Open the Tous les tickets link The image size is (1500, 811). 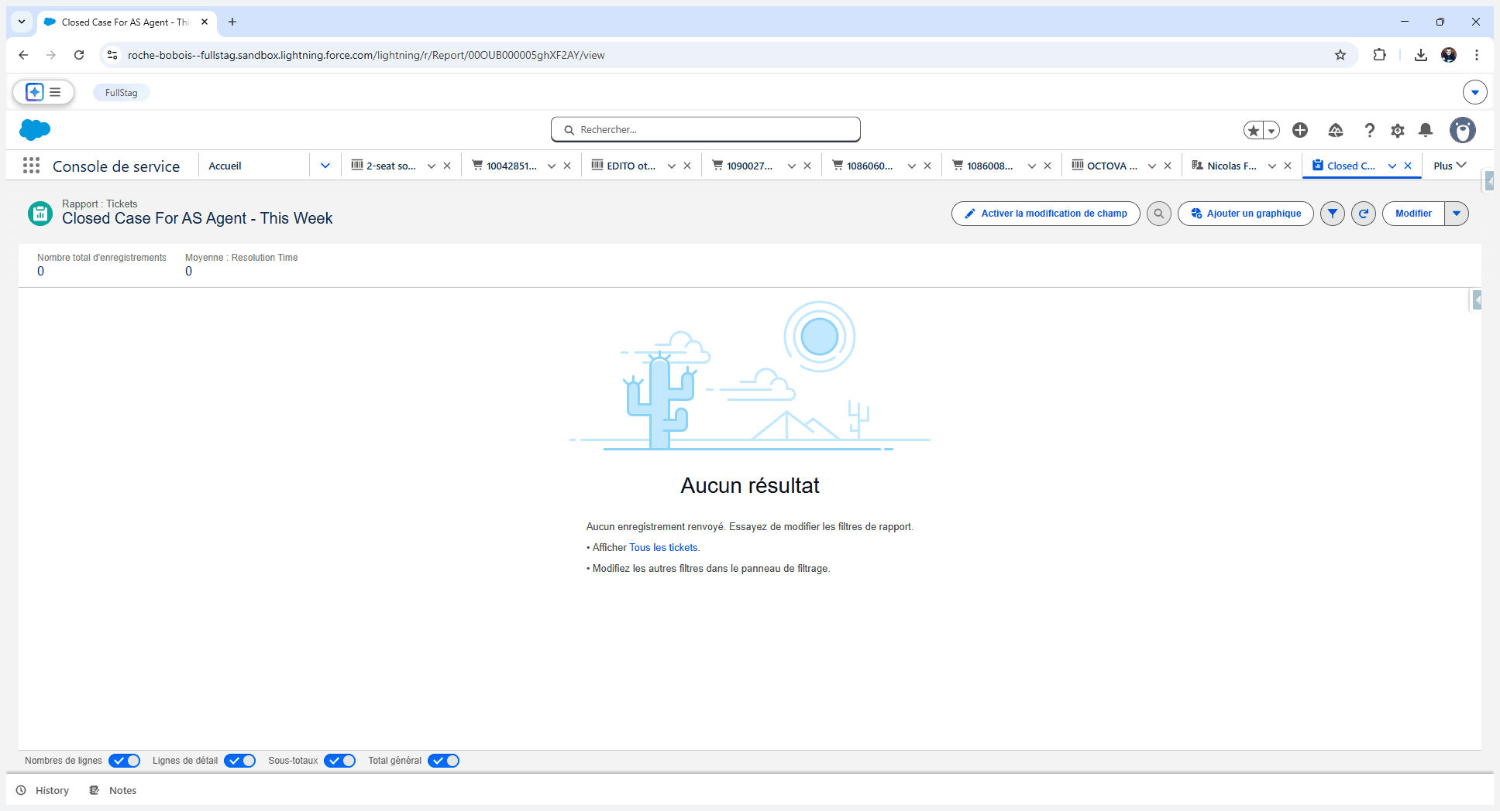click(663, 547)
